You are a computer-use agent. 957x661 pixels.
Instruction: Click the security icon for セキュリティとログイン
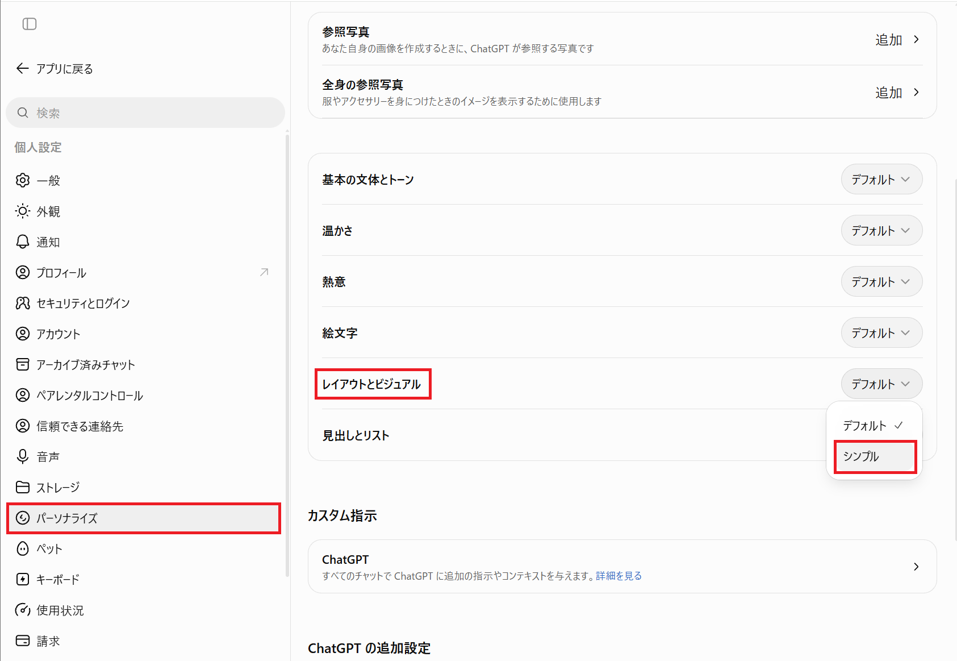click(23, 303)
